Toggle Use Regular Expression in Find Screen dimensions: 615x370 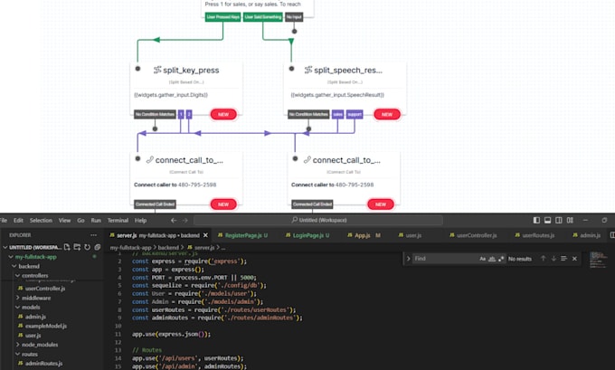pos(501,259)
